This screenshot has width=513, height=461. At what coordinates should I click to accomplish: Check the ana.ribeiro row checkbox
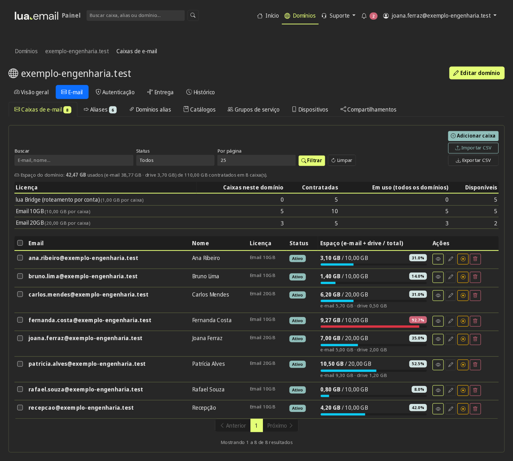point(20,258)
